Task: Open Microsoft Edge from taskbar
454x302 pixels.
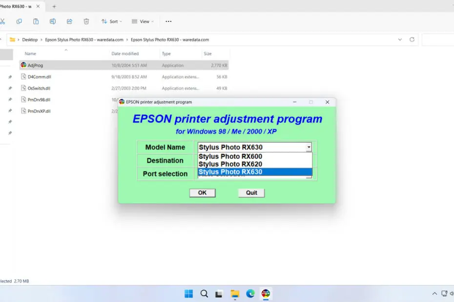Action: tap(250, 294)
